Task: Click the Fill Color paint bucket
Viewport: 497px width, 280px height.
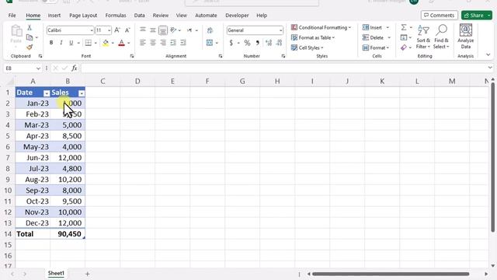Action: click(x=106, y=43)
